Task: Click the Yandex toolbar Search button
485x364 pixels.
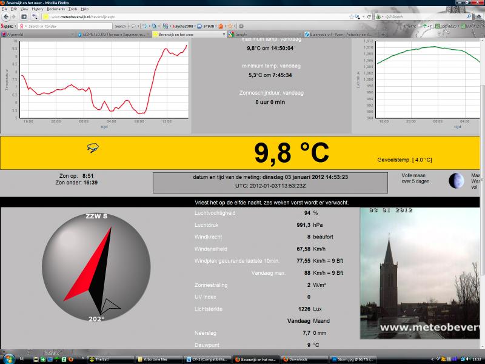Action: pos(120,26)
